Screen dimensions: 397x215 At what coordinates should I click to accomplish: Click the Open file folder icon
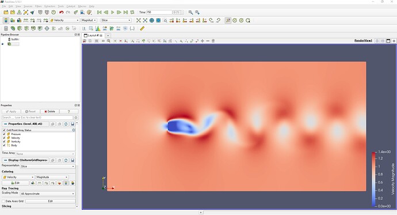point(6,12)
